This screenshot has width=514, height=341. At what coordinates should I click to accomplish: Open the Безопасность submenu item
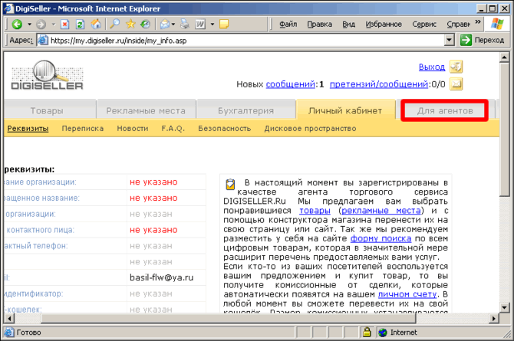coord(225,129)
